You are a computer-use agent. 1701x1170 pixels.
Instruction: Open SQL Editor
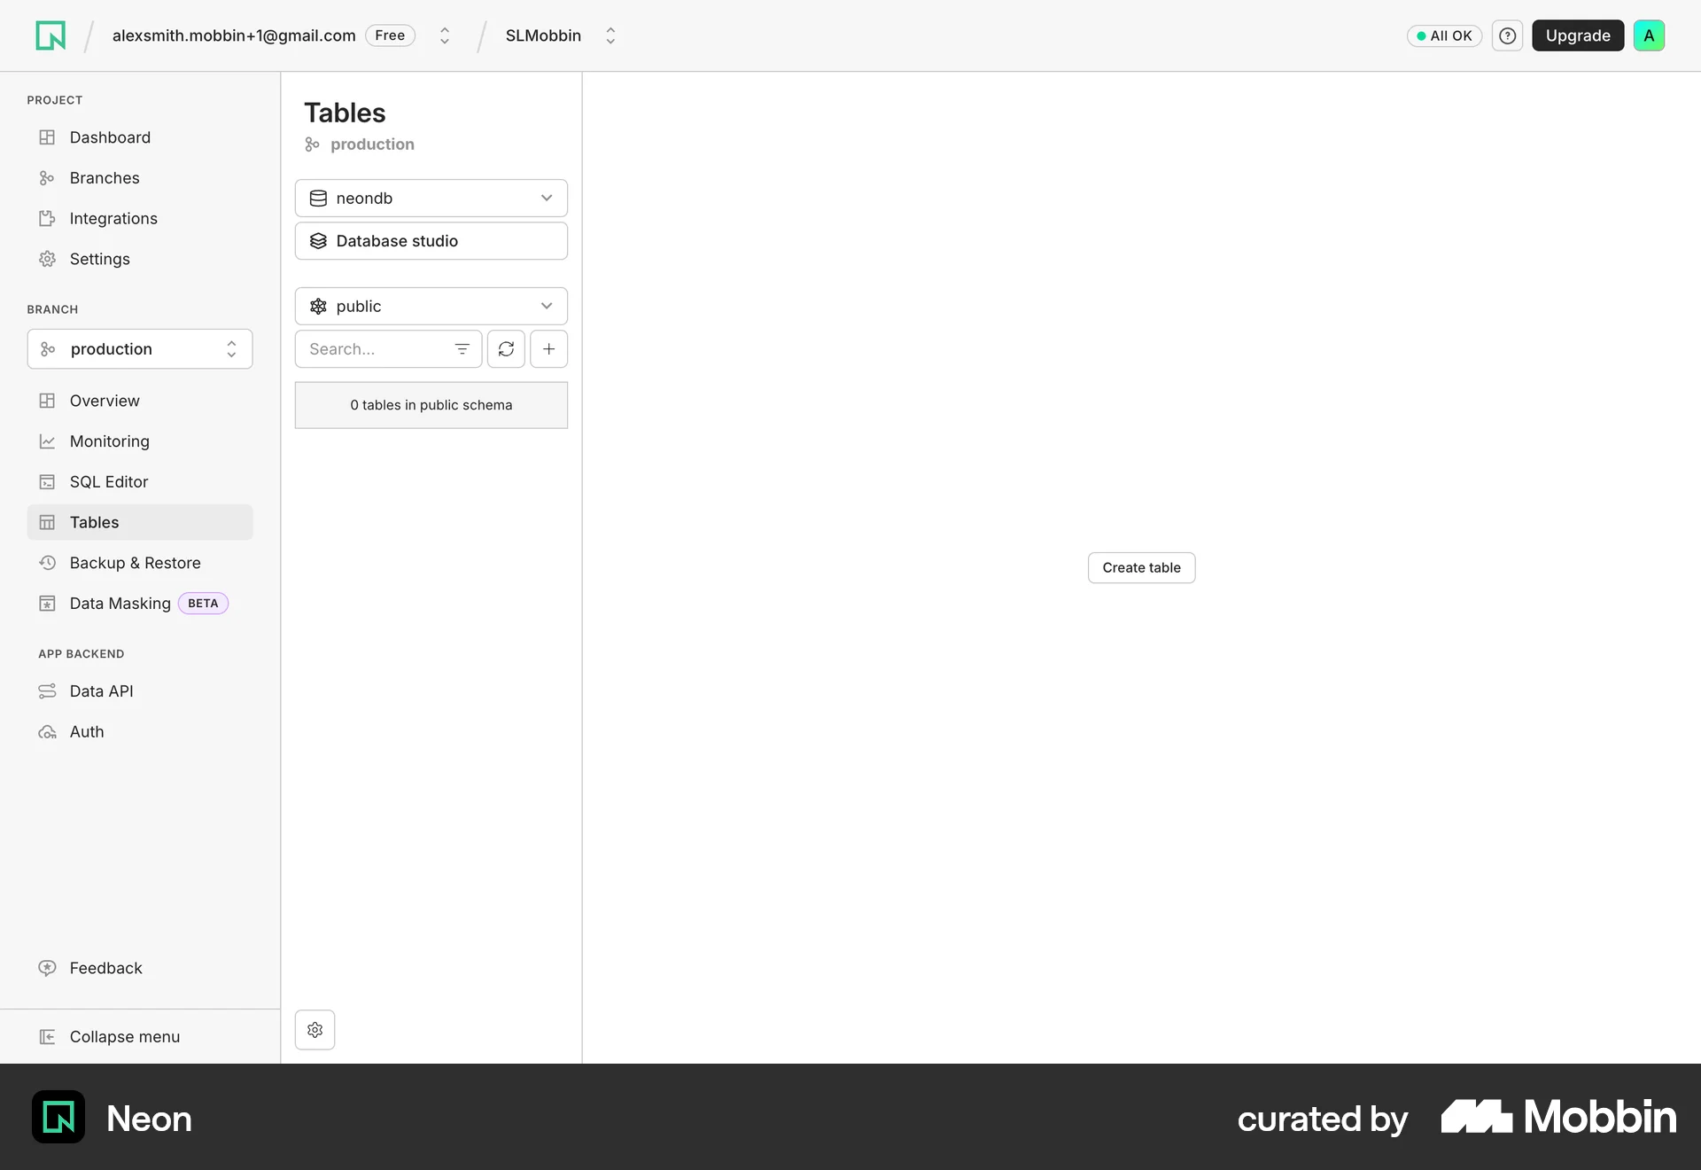(140, 482)
